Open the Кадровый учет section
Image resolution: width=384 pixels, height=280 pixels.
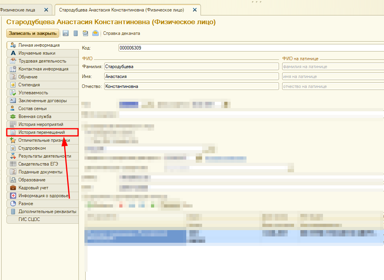[33, 188]
